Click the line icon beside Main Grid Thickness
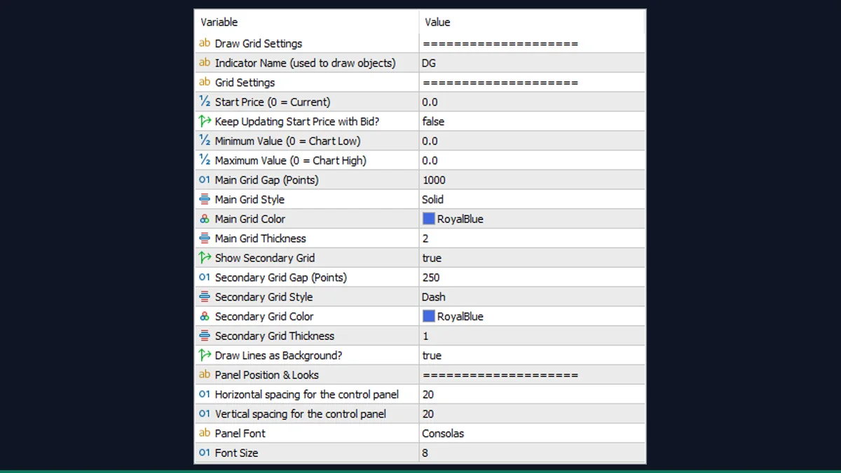 205,238
